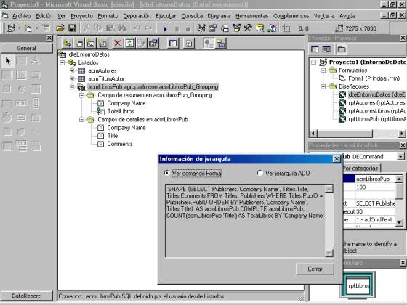The height and width of the screenshot is (305, 407).
Task: Select the Pointer tool in the toolbox
Action: 8,61
